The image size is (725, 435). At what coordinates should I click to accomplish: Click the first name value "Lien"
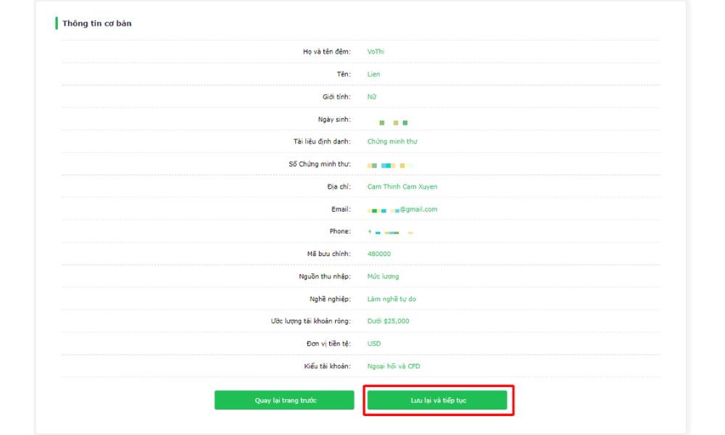pos(373,74)
